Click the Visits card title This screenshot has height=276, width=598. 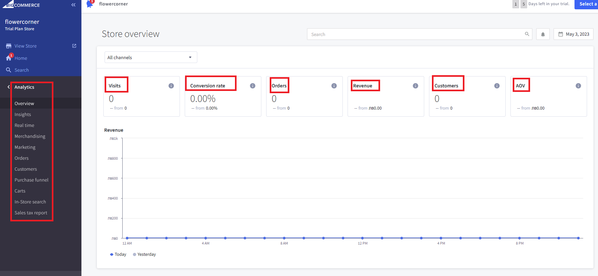[115, 85]
